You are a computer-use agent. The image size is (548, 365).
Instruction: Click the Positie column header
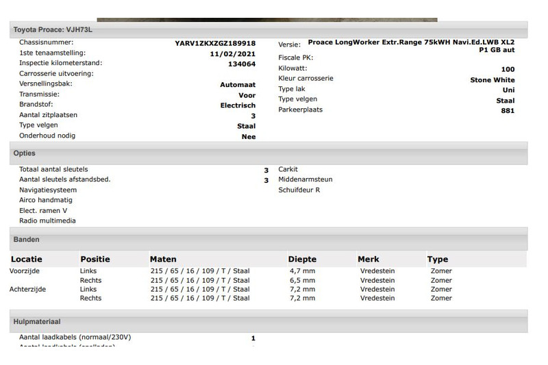click(x=95, y=260)
